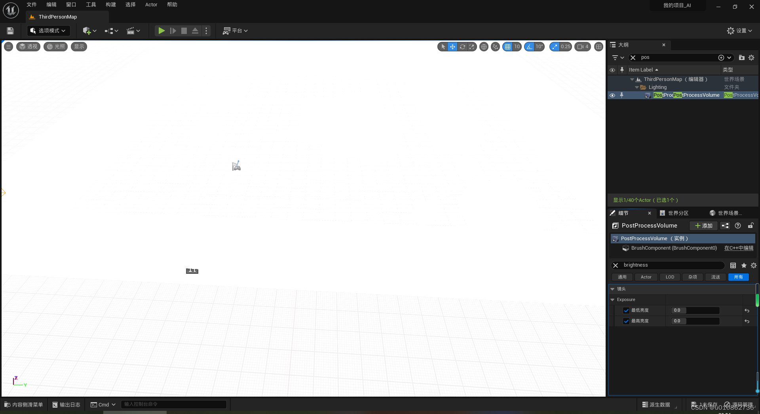Open the 工具 menu

91,5
